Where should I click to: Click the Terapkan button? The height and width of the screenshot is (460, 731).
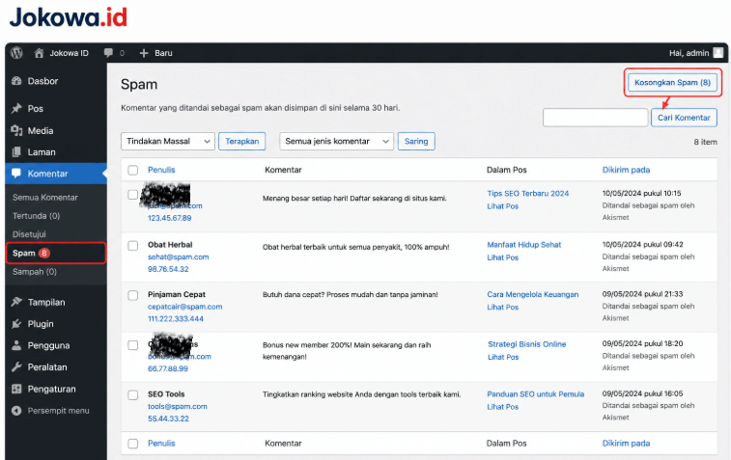click(242, 141)
